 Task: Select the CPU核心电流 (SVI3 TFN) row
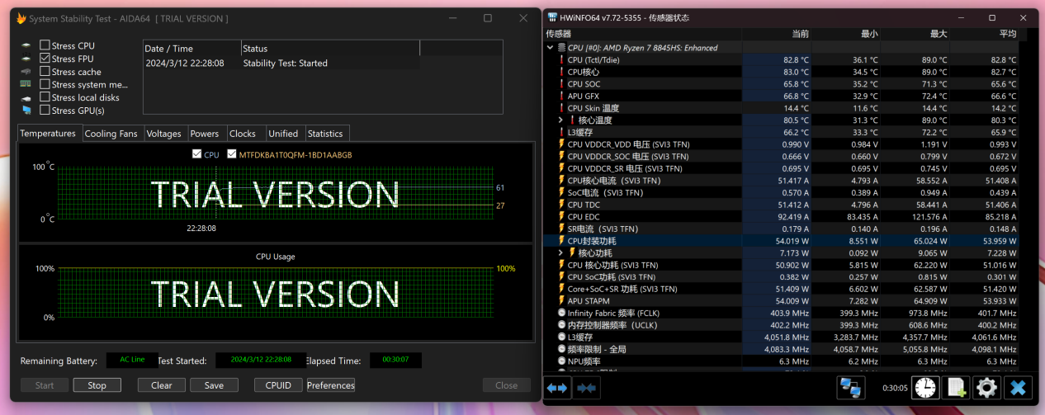[x=782, y=181]
